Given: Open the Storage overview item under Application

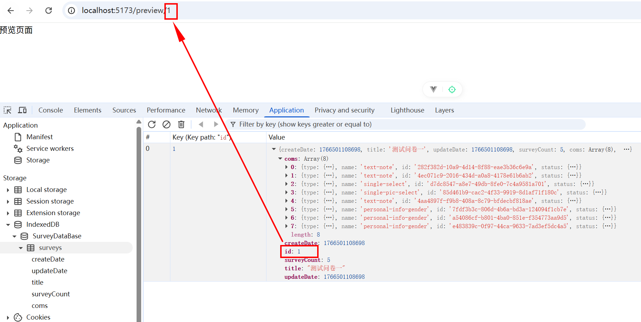Looking at the screenshot, I should (x=38, y=160).
